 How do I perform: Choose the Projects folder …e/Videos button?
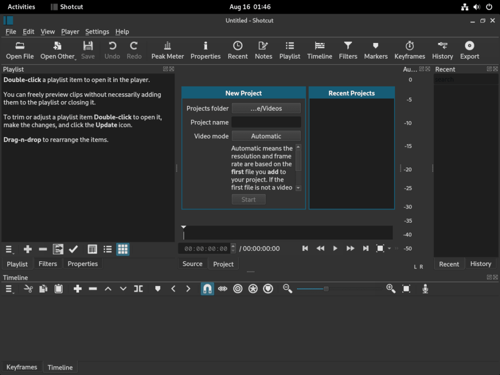click(266, 108)
